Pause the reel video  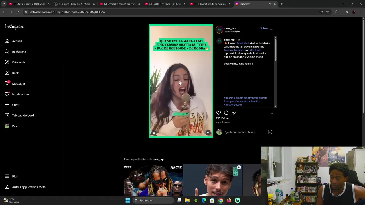(x=181, y=81)
